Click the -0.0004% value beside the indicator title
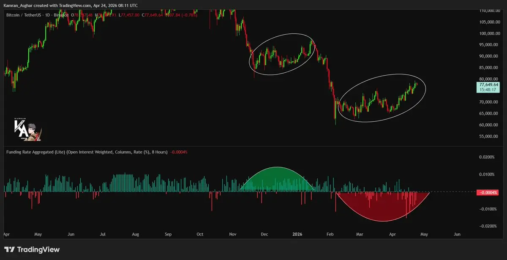Image resolution: width=507 pixels, height=260 pixels. point(179,152)
